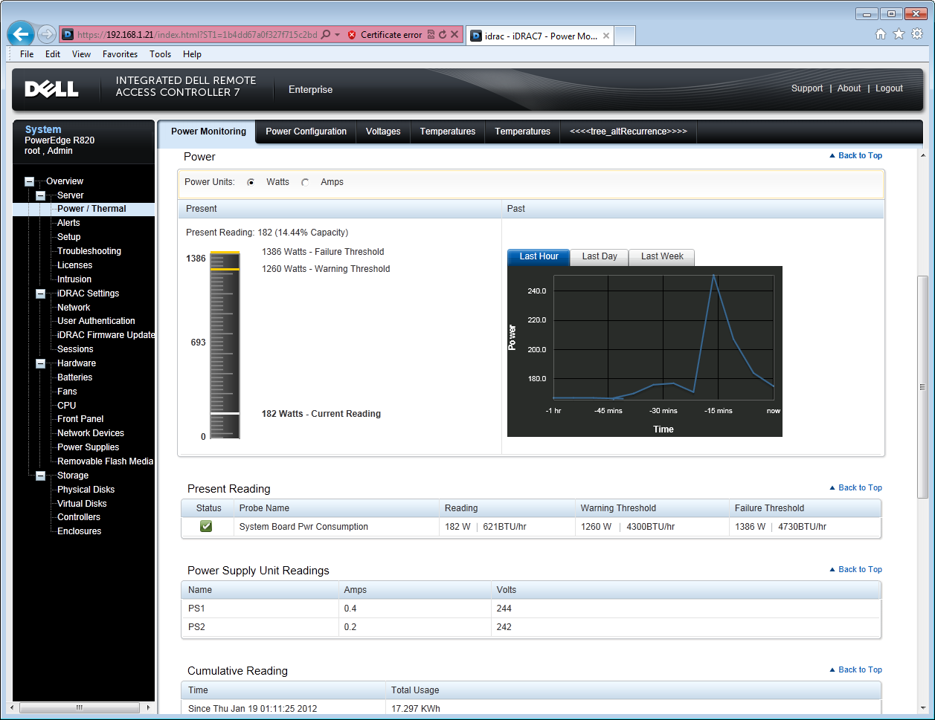The image size is (935, 720).
Task: Open Alerts in the sidebar tree
Action: (68, 223)
